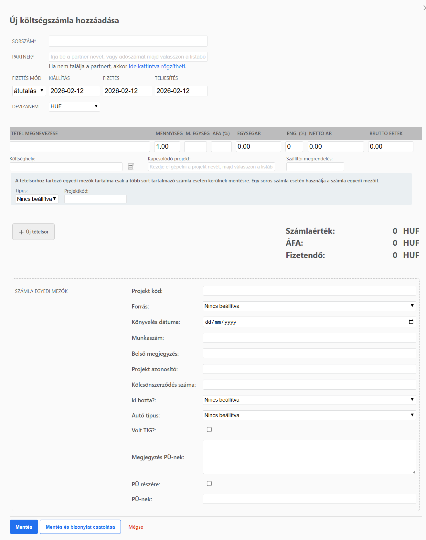This screenshot has width=426, height=540.
Task: Click the Mégse cancel link
Action: [x=136, y=527]
